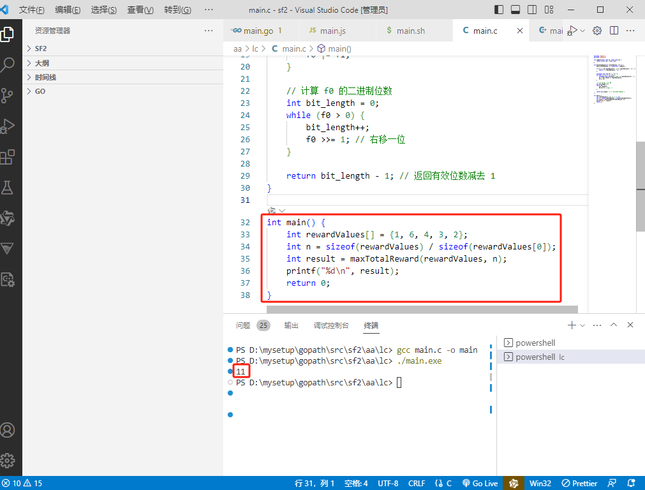Open the 编辑(E) menu
The image size is (645, 490).
[68, 10]
